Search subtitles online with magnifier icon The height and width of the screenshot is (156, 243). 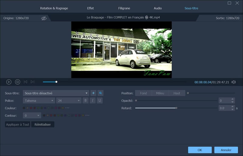coord(101,93)
